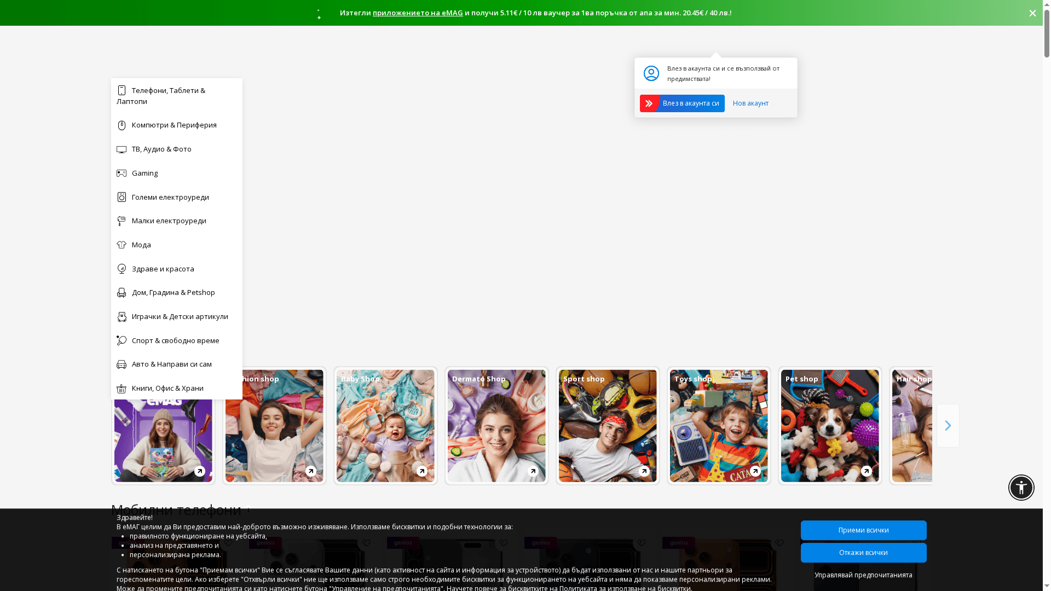Open Спорт & свободно време category

tap(177, 340)
